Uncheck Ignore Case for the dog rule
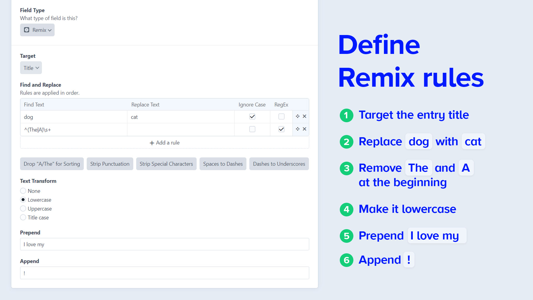Image resolution: width=533 pixels, height=300 pixels. point(252,117)
